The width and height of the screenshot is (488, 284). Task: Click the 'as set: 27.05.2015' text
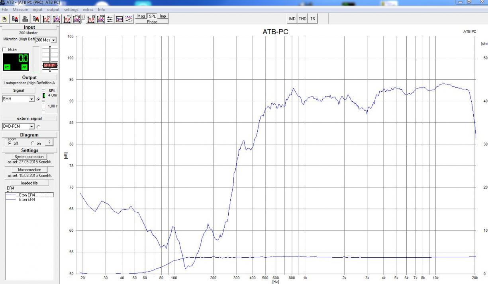[30, 162]
